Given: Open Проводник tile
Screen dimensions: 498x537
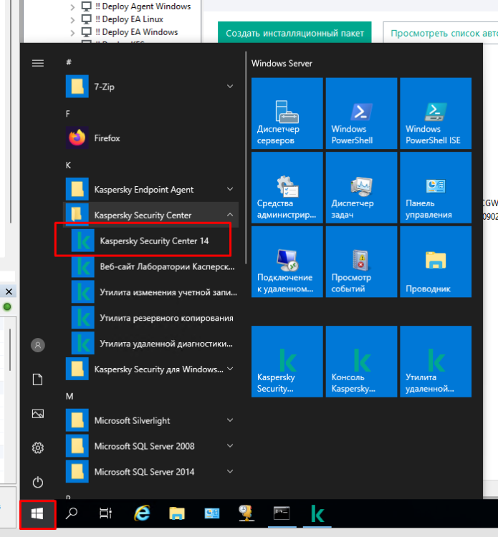Looking at the screenshot, I should pos(436,261).
